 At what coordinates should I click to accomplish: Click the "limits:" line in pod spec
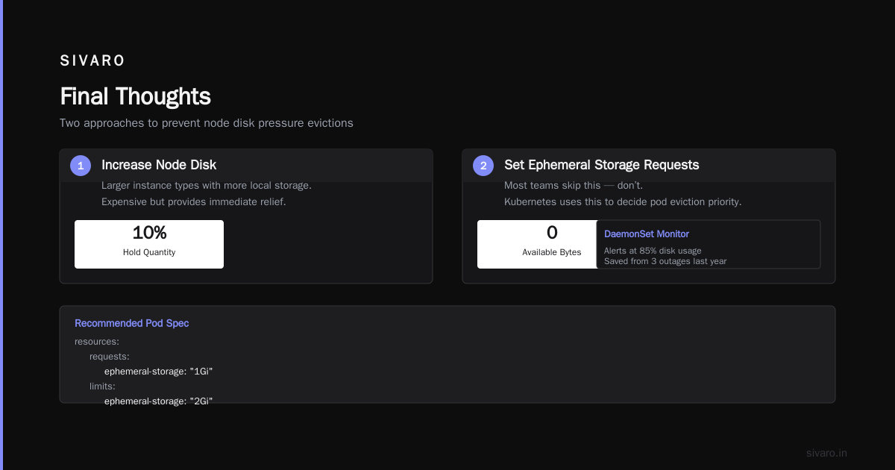(x=102, y=386)
